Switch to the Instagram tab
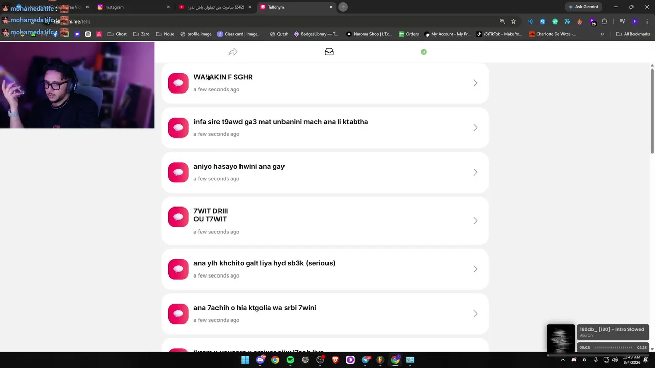The height and width of the screenshot is (368, 655). pyautogui.click(x=134, y=7)
